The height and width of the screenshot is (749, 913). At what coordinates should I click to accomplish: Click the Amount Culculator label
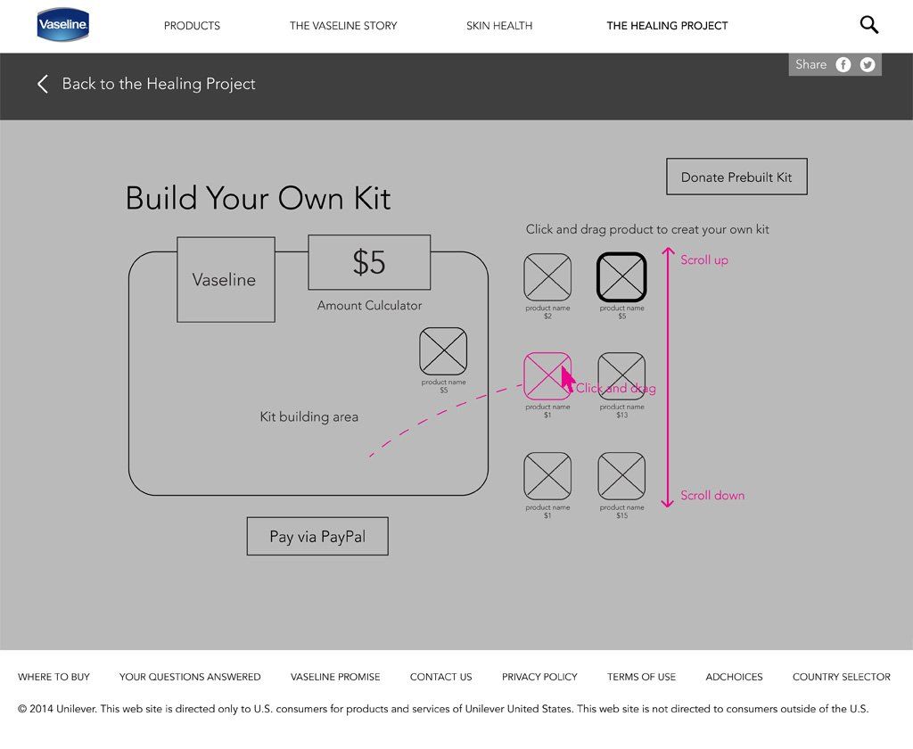point(369,305)
